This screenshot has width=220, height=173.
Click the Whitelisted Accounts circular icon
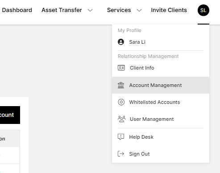[121, 102]
